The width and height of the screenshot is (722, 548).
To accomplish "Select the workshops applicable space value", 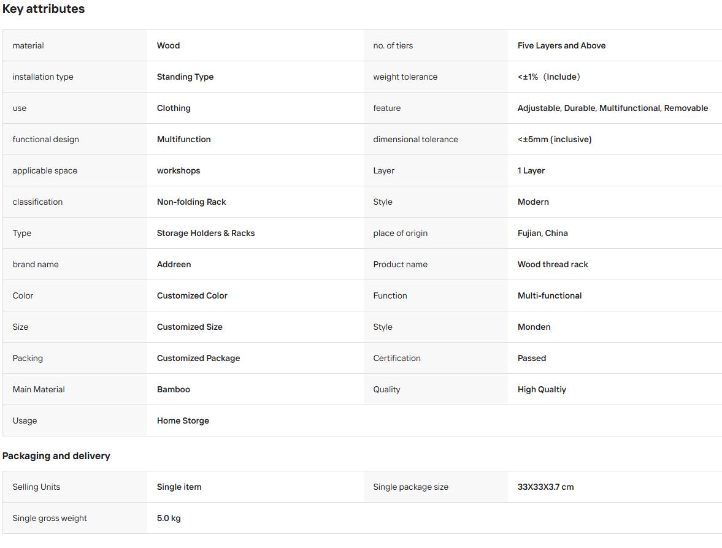I will (178, 170).
